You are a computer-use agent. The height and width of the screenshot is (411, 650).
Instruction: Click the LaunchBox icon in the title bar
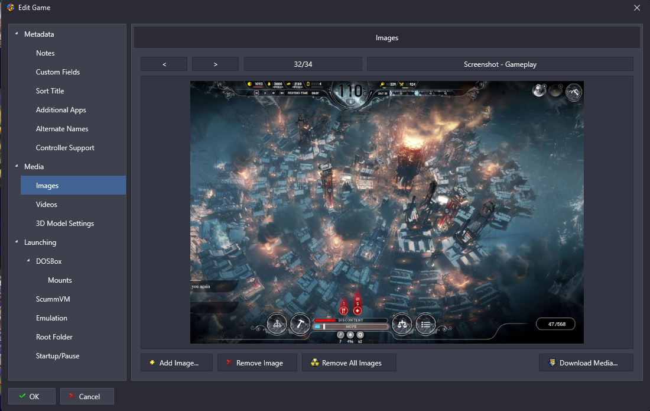coord(11,8)
